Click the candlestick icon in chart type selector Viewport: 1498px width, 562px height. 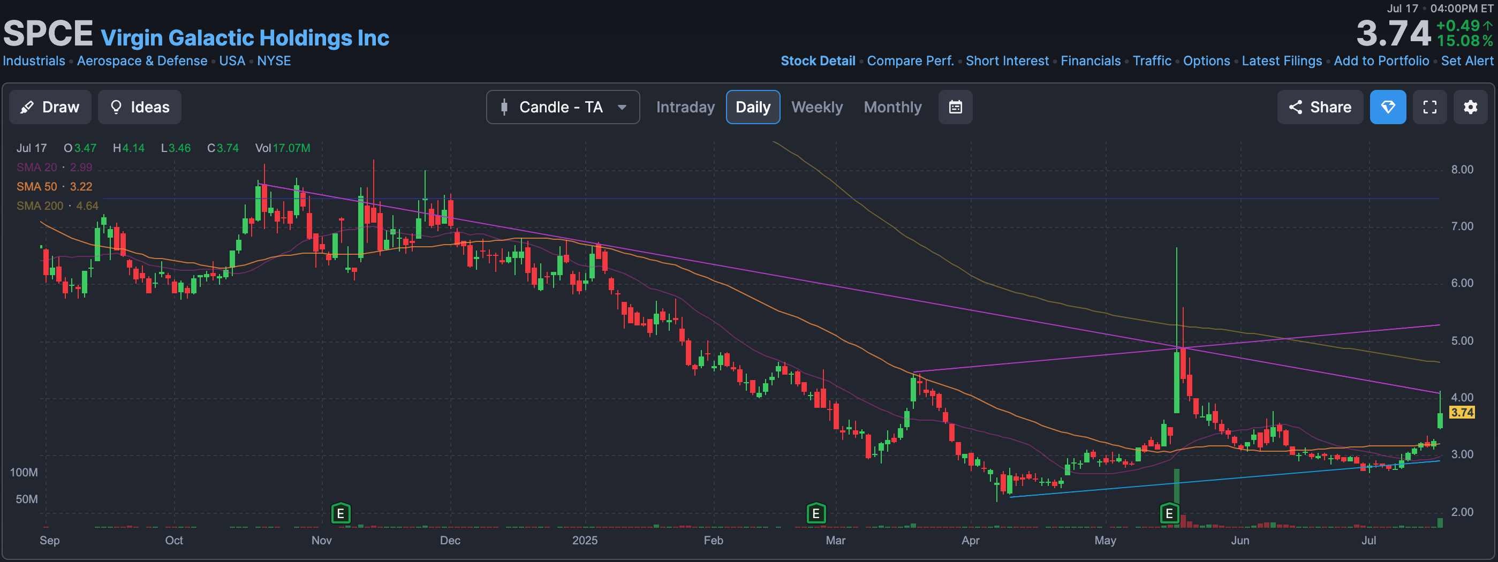[x=504, y=107]
